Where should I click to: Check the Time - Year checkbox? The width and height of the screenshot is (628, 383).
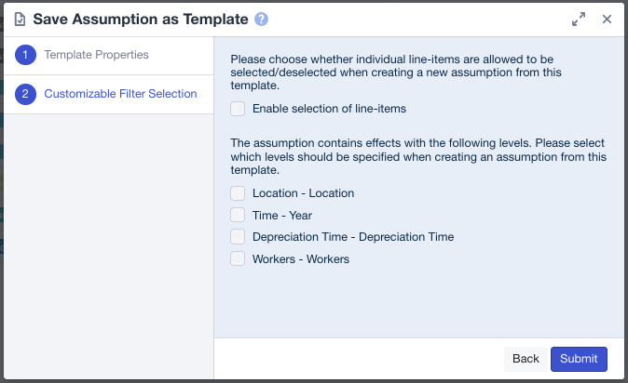(x=238, y=215)
